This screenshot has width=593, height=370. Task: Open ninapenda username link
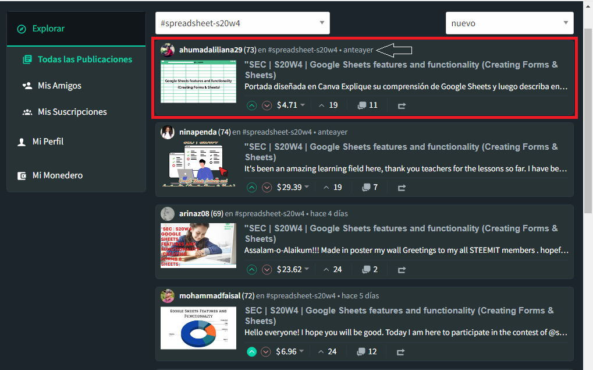[x=198, y=132]
